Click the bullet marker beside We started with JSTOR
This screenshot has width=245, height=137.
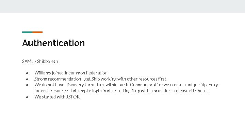(26, 97)
